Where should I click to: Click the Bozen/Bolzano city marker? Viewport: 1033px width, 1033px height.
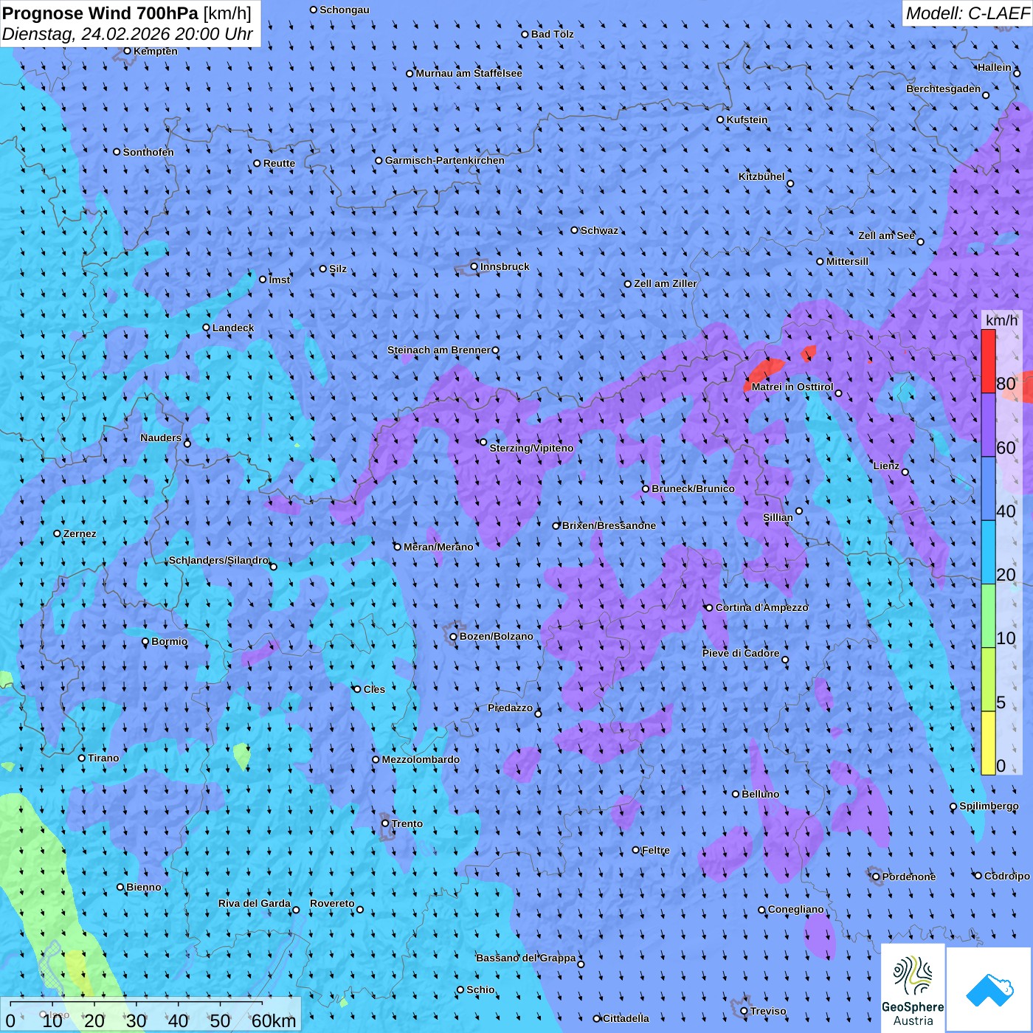[x=453, y=637]
